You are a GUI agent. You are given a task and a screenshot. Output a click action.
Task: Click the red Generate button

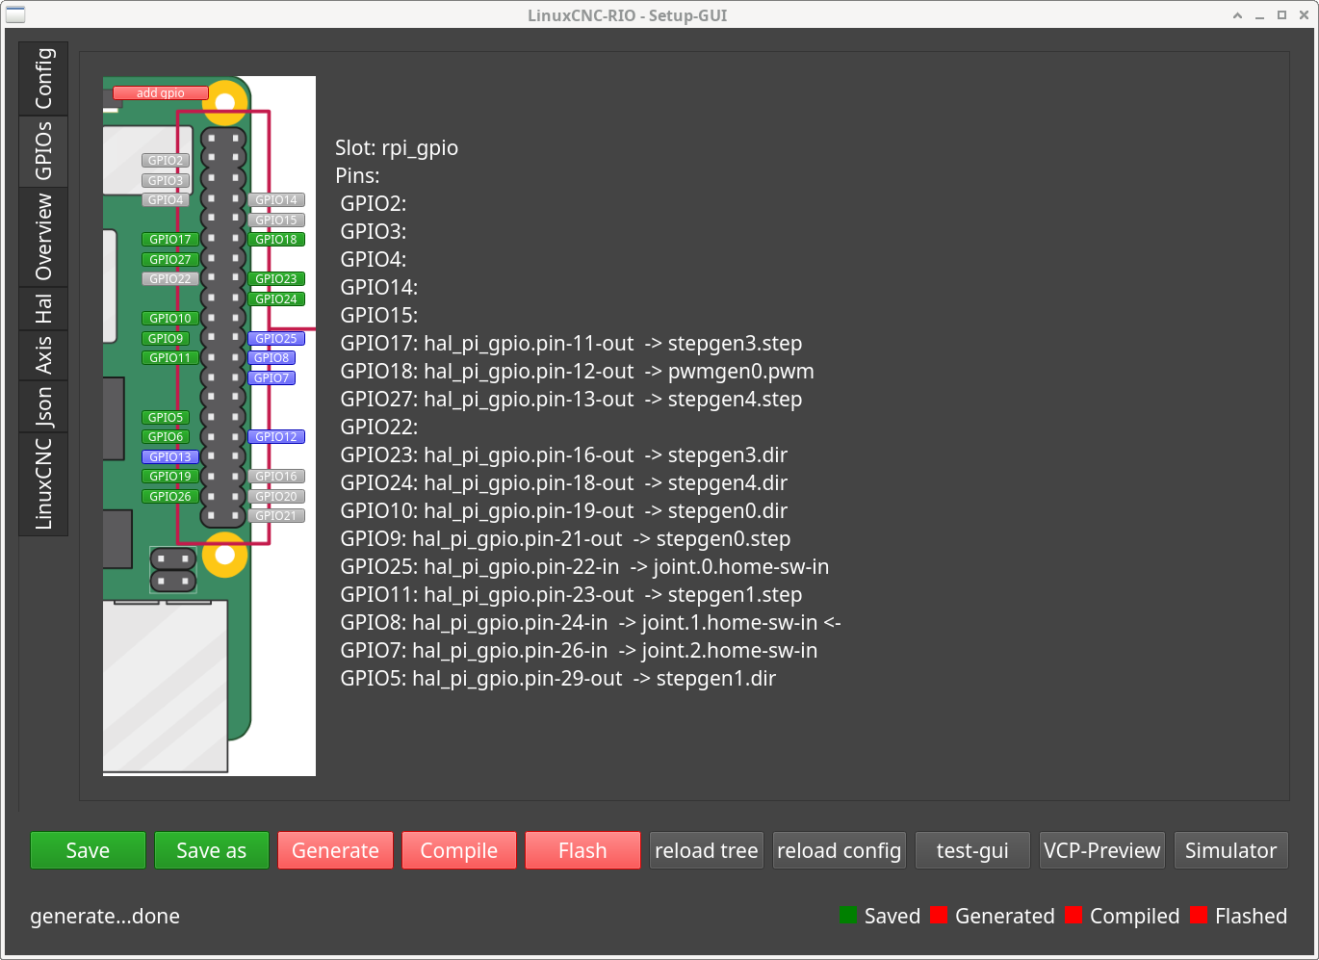pyautogui.click(x=335, y=850)
